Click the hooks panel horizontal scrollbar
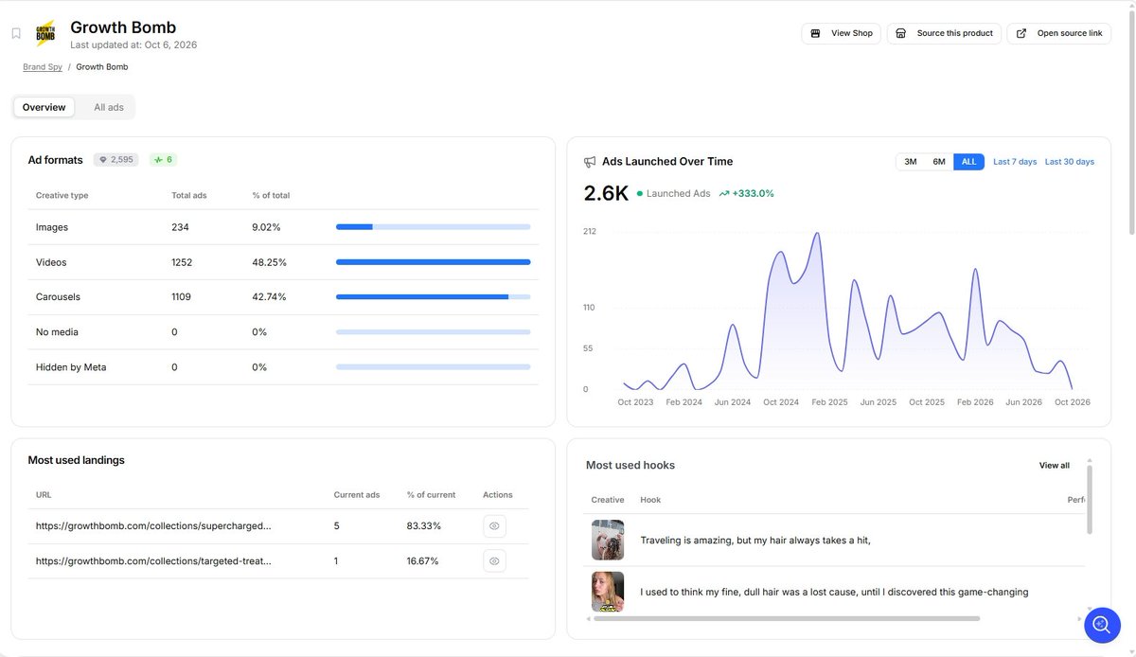The image size is (1136, 657). click(785, 619)
